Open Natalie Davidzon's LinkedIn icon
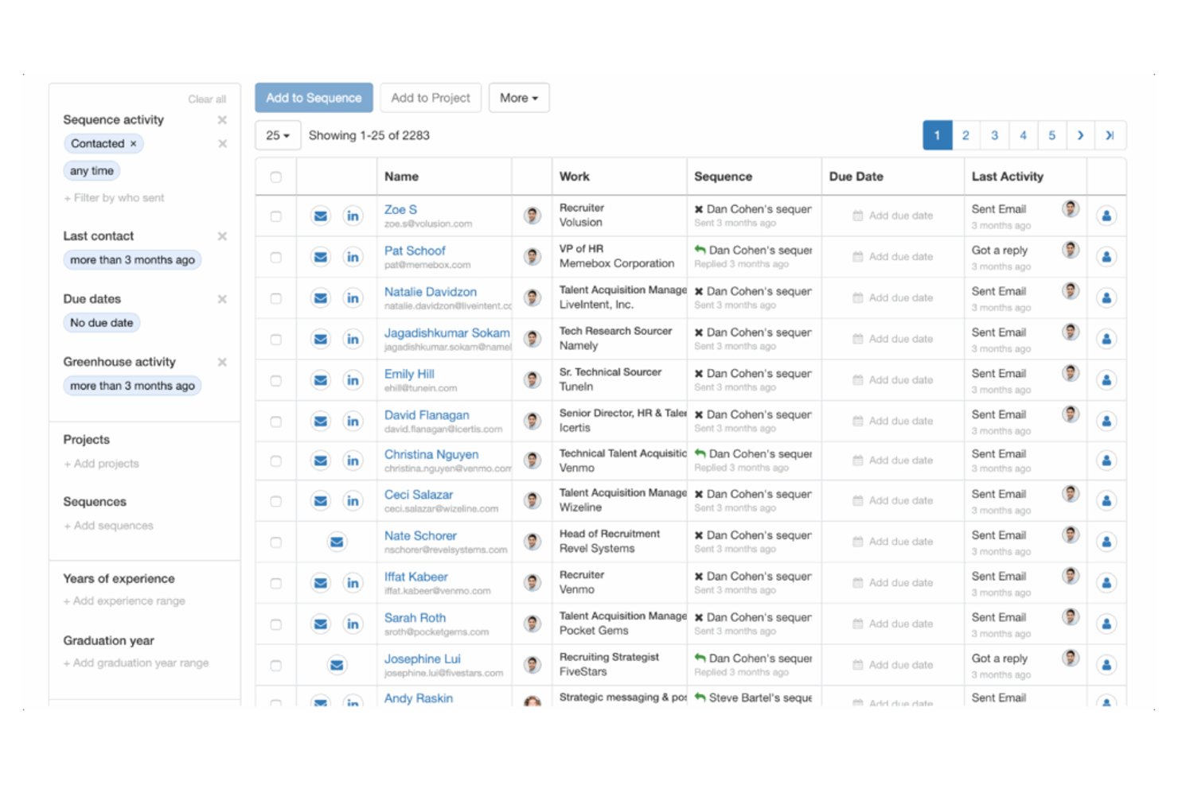 click(x=353, y=298)
